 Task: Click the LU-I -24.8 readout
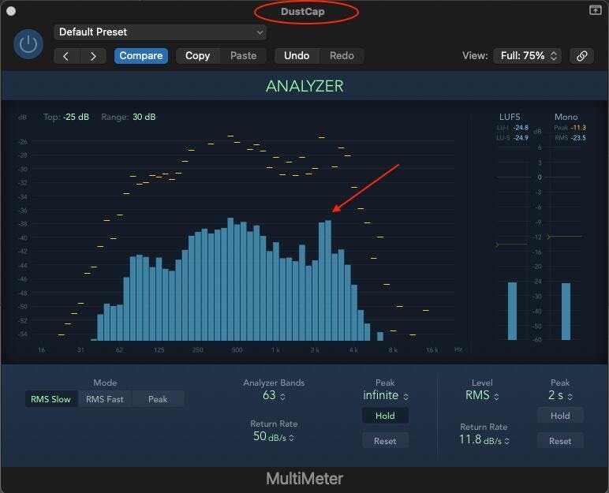[x=512, y=128]
